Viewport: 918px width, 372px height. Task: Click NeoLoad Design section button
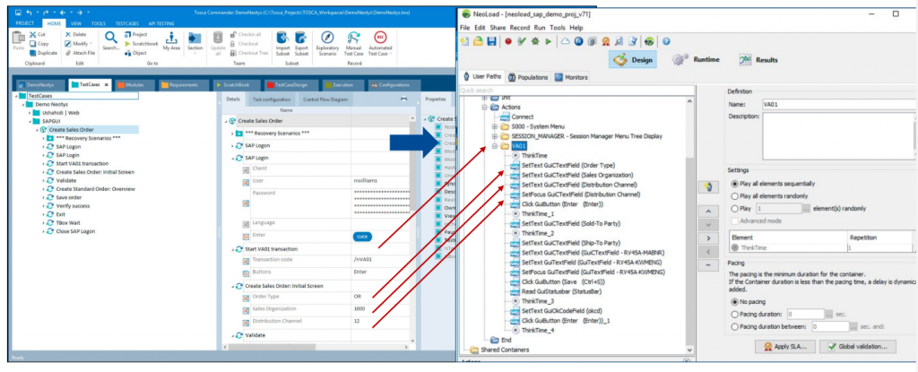tap(633, 59)
